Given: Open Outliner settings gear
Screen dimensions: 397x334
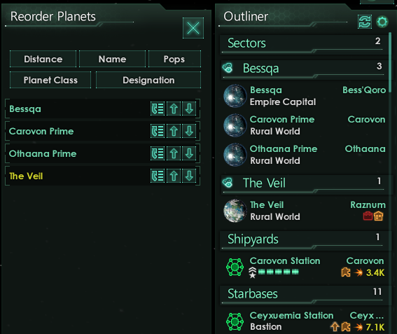Looking at the screenshot, I should [x=382, y=22].
